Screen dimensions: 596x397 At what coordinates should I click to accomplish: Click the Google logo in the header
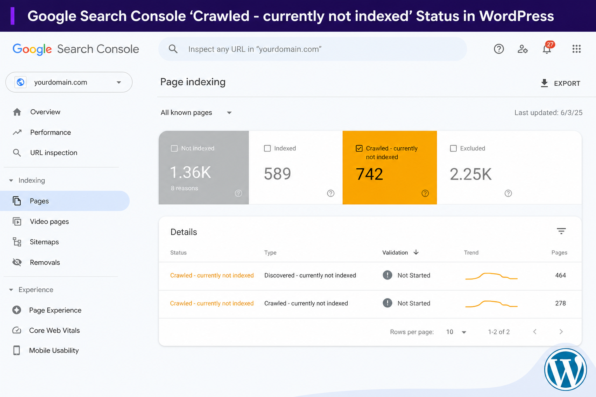pos(32,49)
